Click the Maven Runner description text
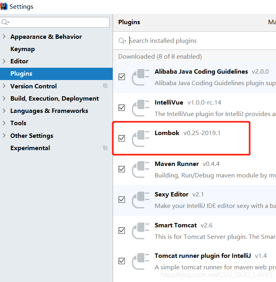 coord(215,175)
